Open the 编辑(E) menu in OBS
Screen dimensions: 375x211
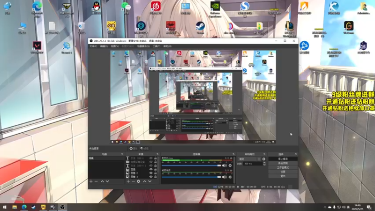104,46
